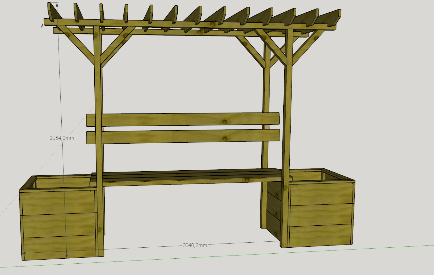
Task: Select the left planter's top front board
Action: coord(58,203)
